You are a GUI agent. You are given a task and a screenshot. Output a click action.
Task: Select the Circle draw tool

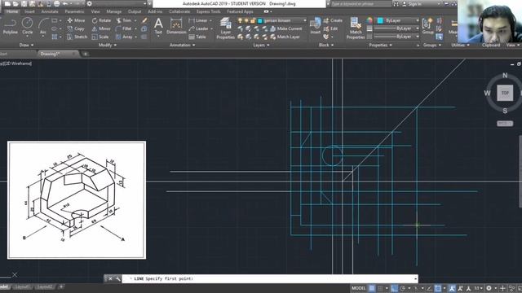click(27, 26)
